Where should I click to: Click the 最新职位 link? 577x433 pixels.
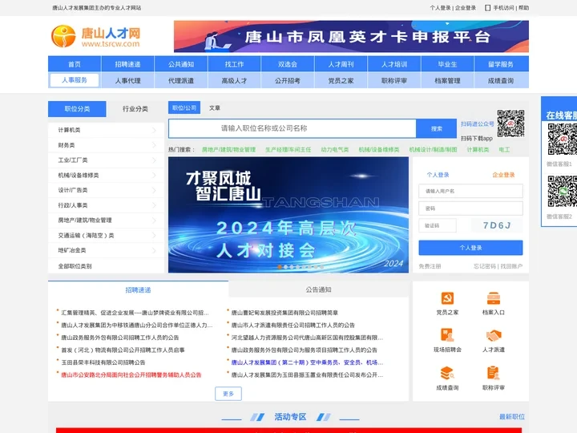tap(512, 417)
